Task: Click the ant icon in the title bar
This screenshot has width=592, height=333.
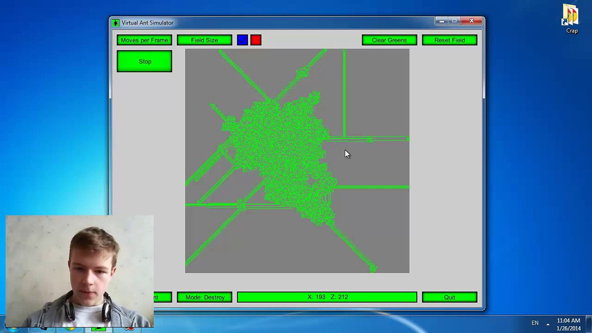Action: [116, 23]
